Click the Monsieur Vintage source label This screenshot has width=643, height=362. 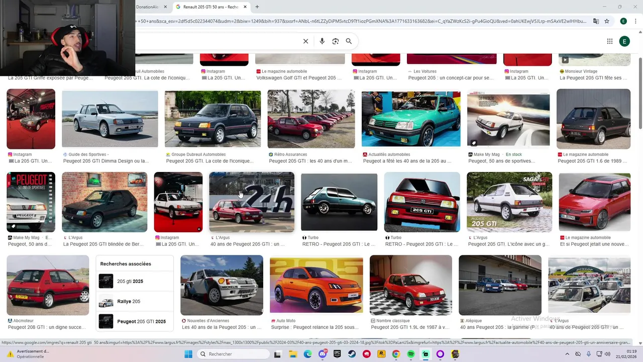pyautogui.click(x=581, y=71)
